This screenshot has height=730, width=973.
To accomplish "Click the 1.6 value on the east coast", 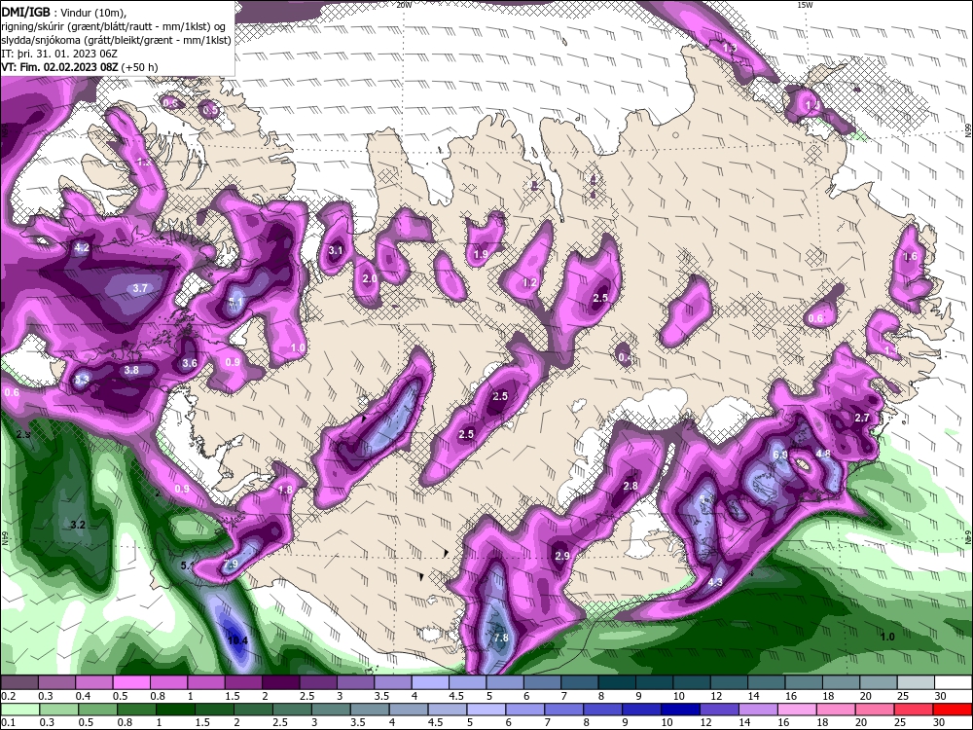I will [x=910, y=256].
